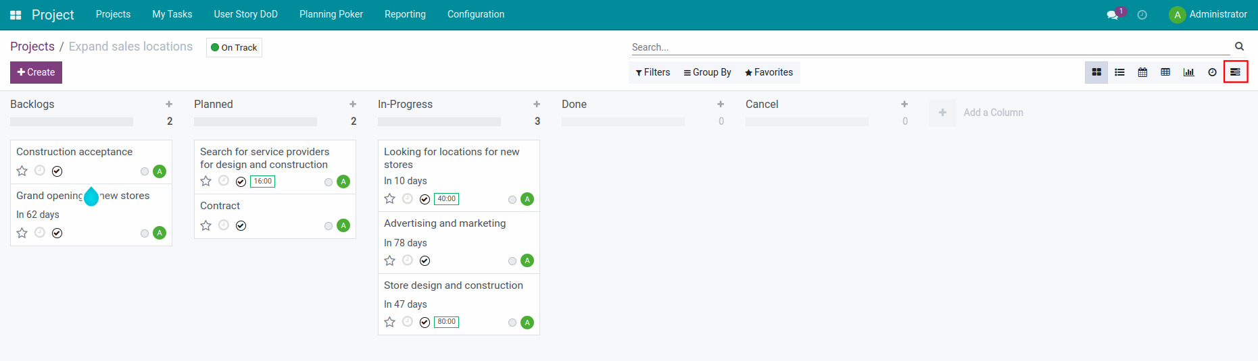Viewport: 1258px width, 361px height.
Task: Toggle kanban state dot on Contract task
Action: pyautogui.click(x=329, y=226)
